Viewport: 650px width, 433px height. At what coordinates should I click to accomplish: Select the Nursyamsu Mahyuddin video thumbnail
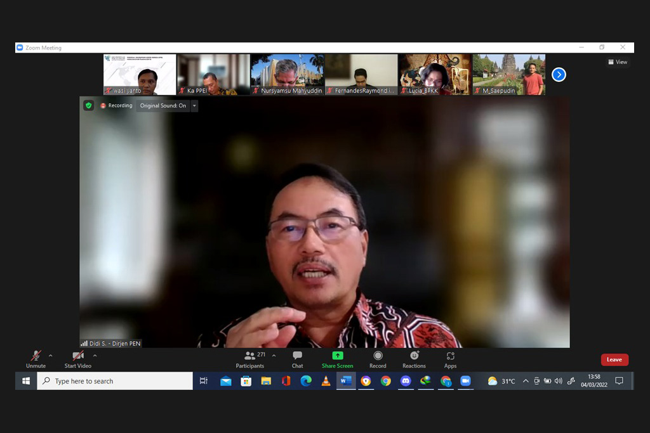(287, 74)
